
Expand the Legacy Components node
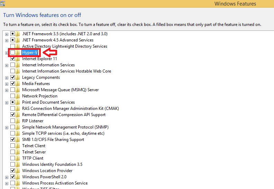[7, 78]
